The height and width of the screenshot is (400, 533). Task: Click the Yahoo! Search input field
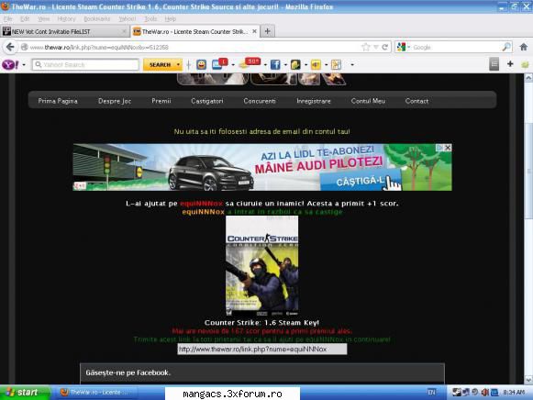point(85,64)
